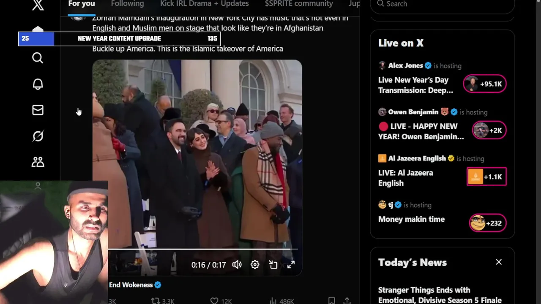Screen dimensions: 541x304
Task: Open the X logo home link
Action: [x=38, y=5]
